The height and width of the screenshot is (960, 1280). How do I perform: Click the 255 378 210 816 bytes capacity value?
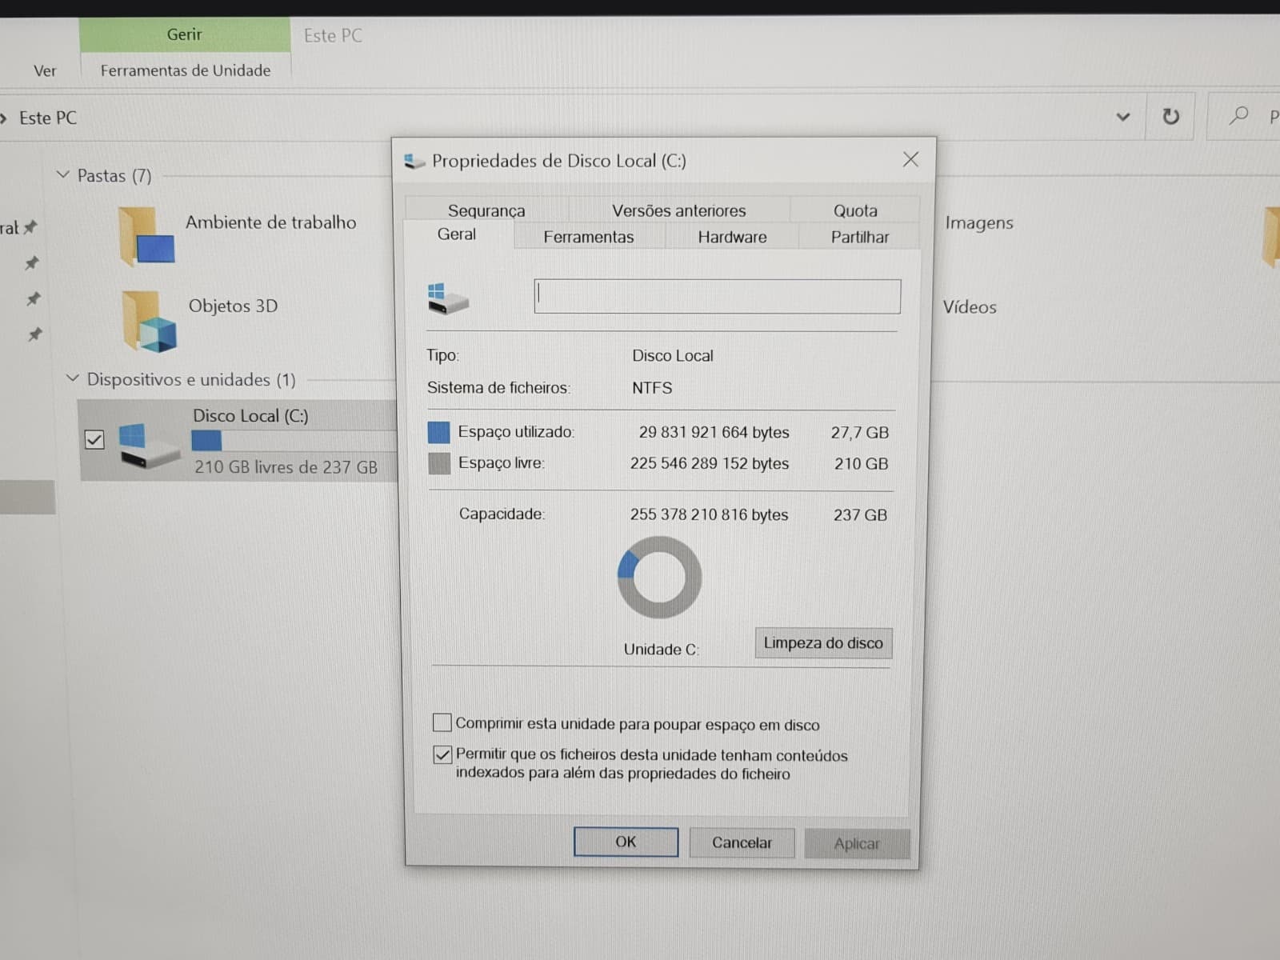tap(709, 514)
